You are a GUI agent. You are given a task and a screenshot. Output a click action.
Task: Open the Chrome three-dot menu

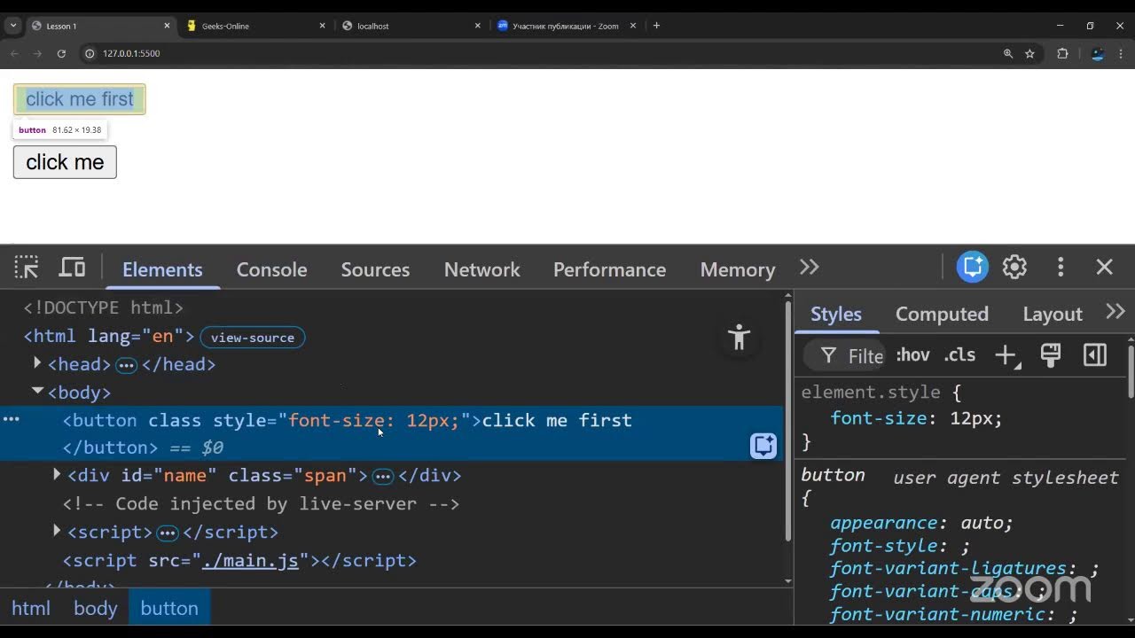coord(1122,53)
